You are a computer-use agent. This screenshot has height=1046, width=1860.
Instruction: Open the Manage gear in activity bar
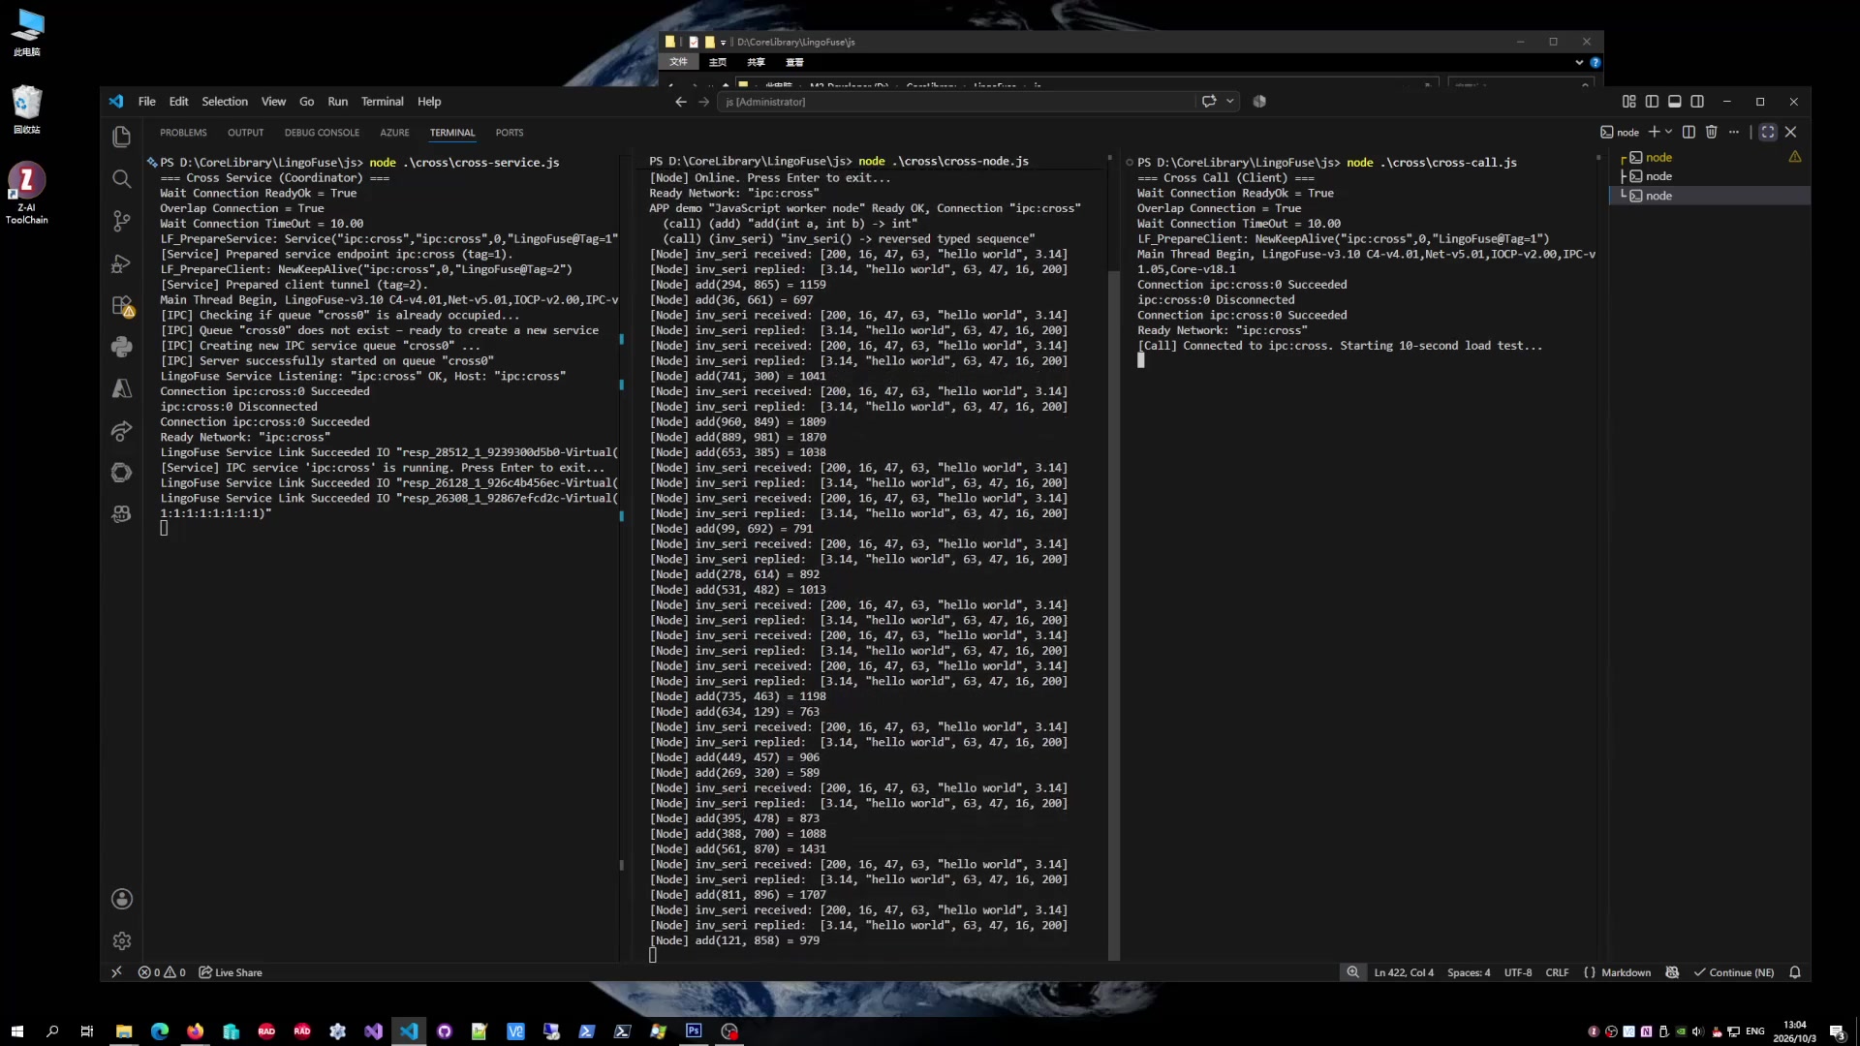(x=121, y=940)
